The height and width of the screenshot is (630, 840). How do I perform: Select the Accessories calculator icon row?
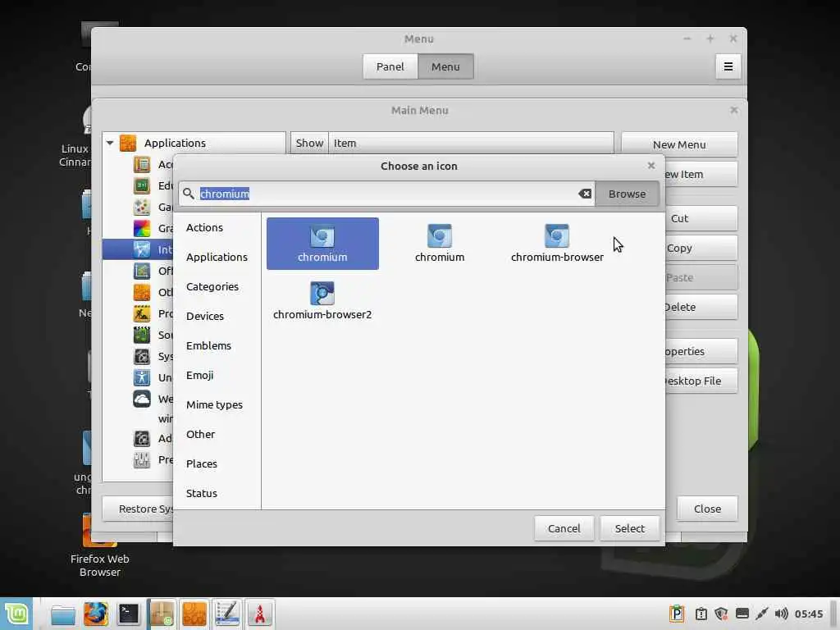tap(142, 164)
